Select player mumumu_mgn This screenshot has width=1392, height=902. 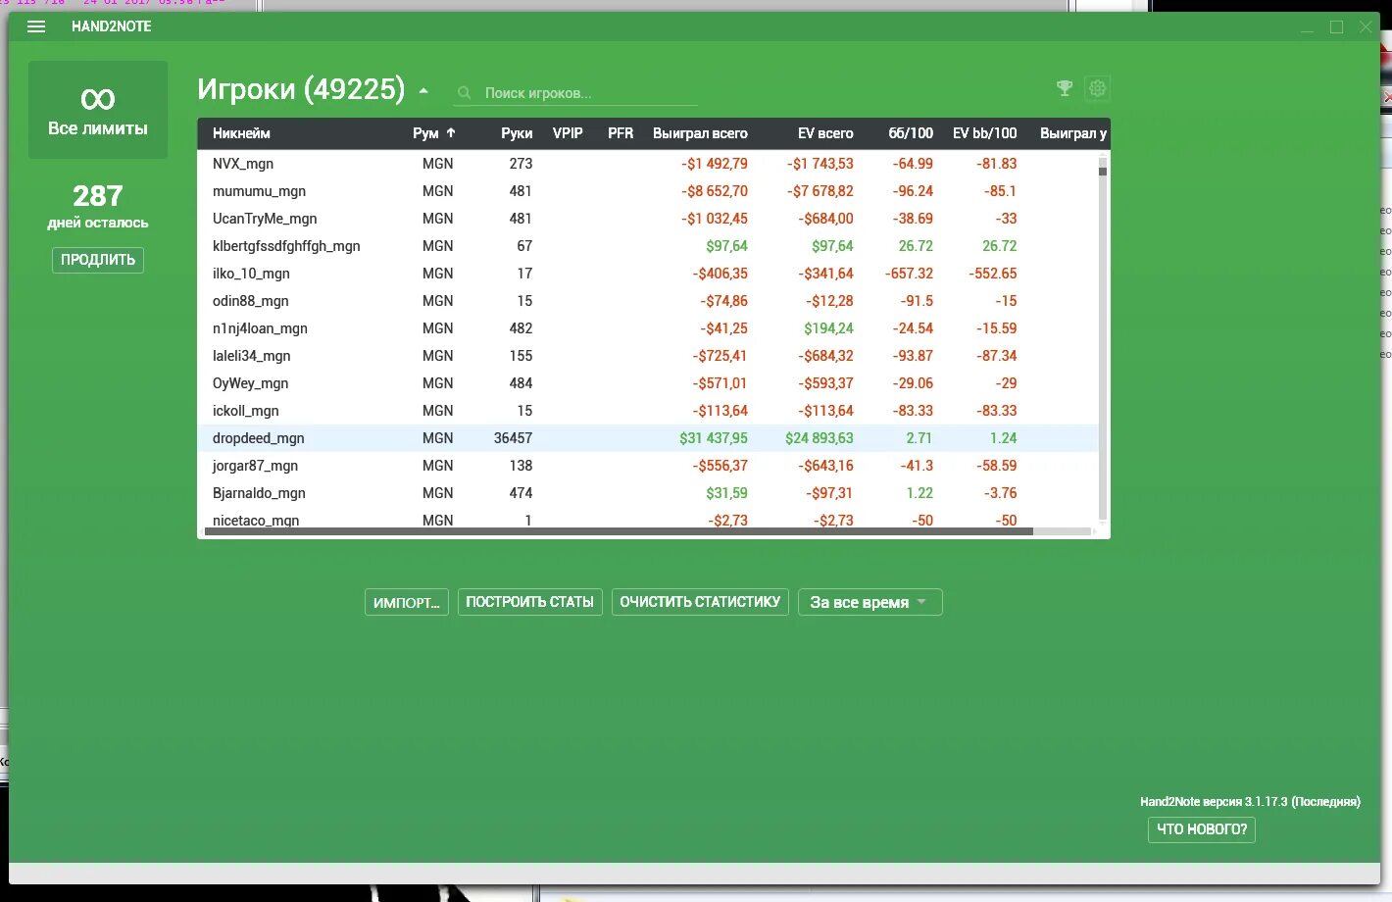259,191
